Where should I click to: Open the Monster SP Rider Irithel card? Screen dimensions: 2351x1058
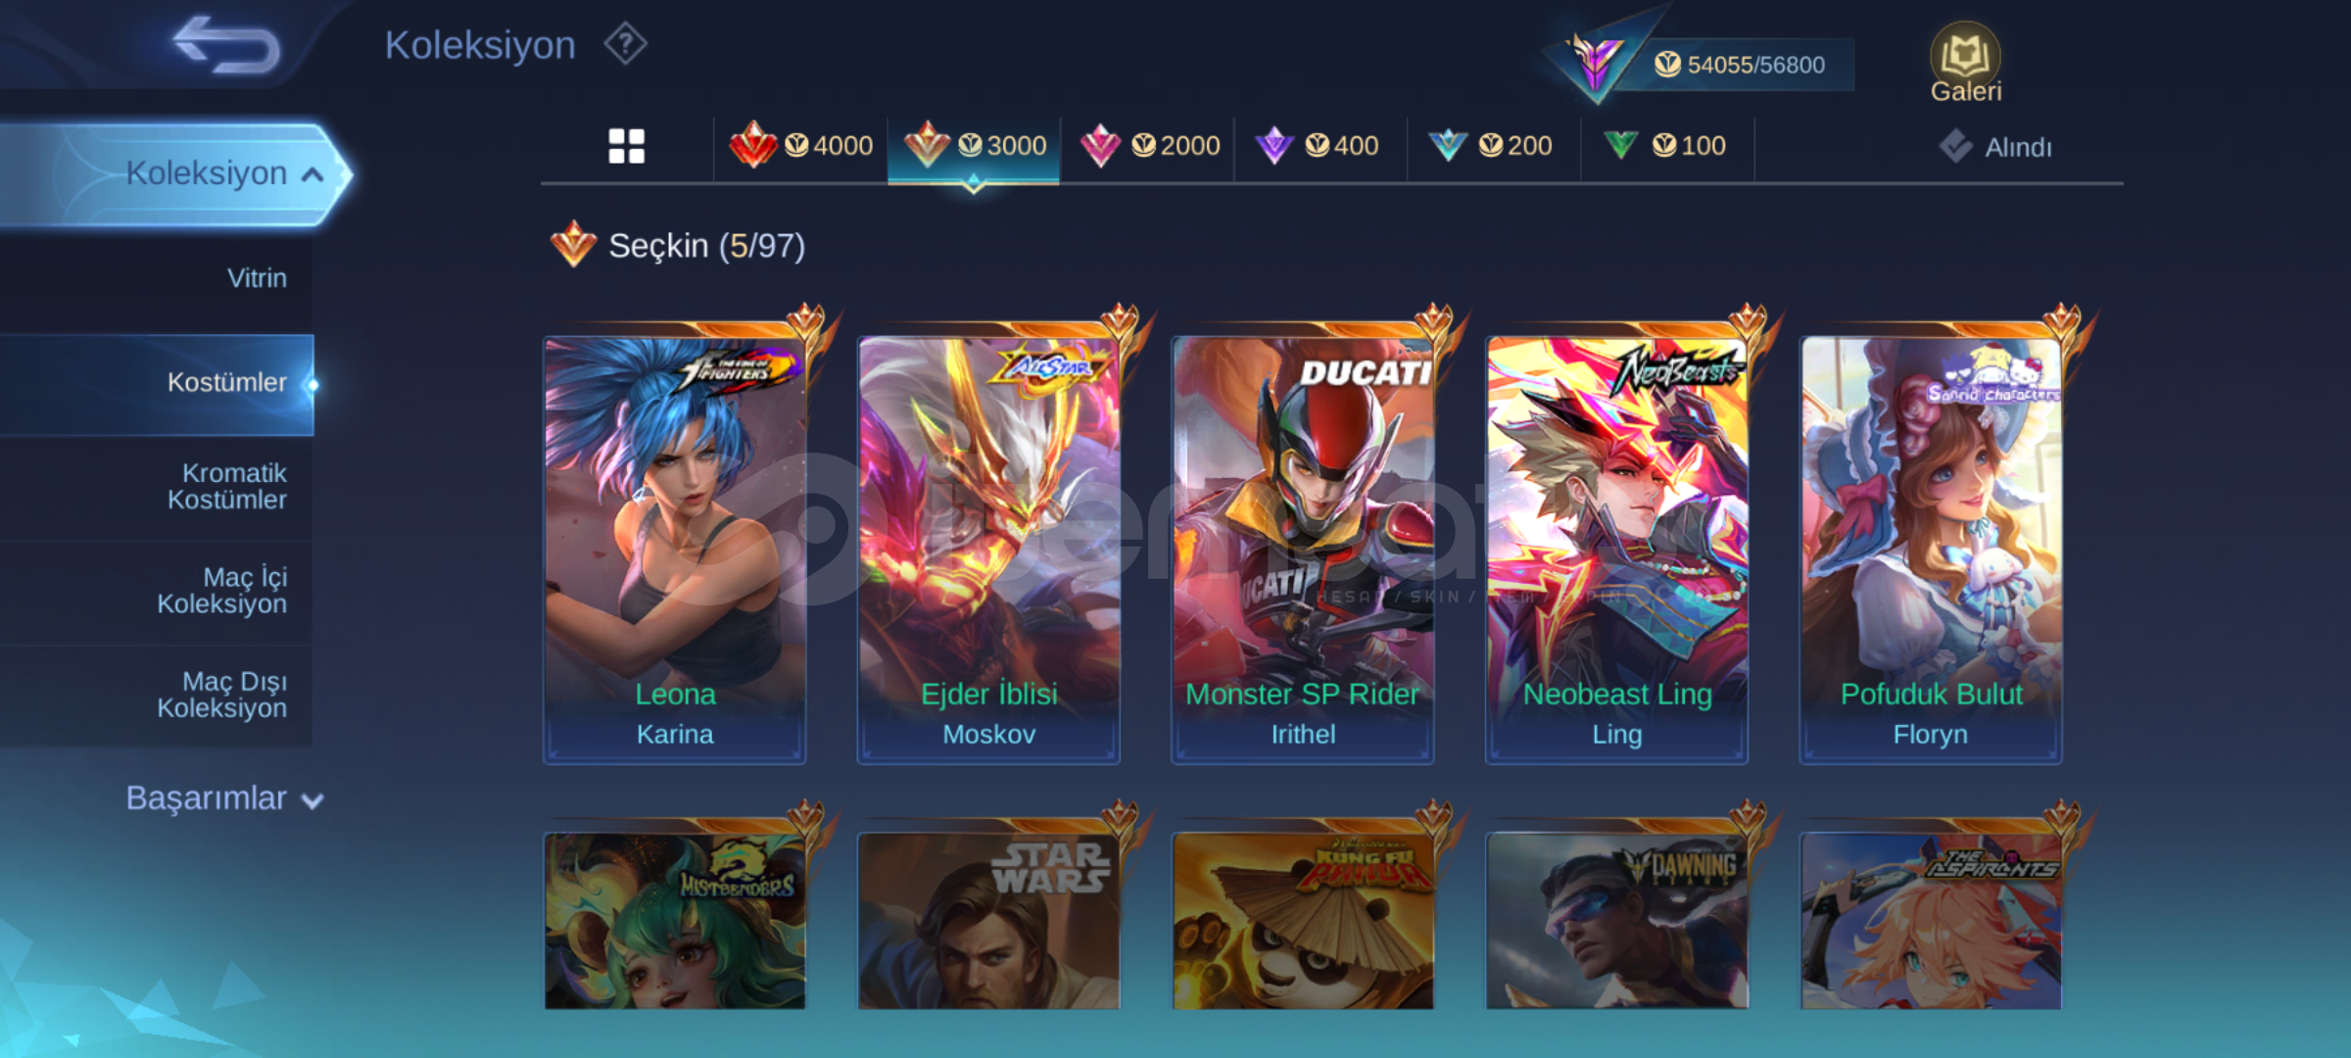tap(1303, 551)
